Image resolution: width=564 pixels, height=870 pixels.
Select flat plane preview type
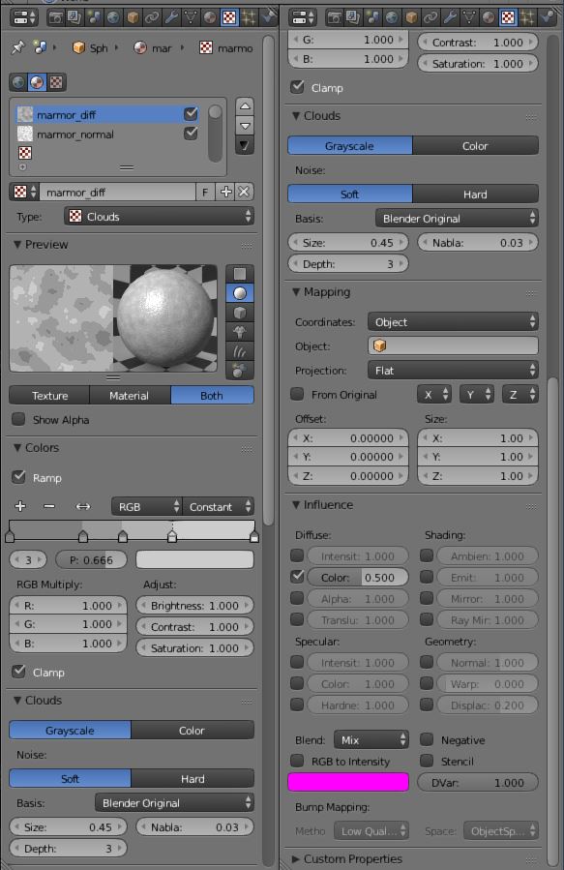click(240, 274)
